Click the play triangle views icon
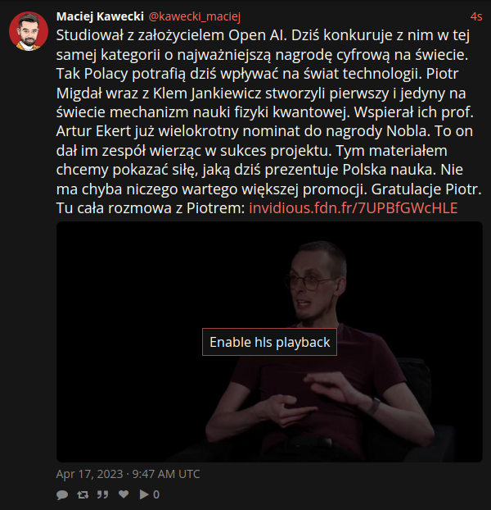Viewport: 491px width, 510px height. pos(144,494)
